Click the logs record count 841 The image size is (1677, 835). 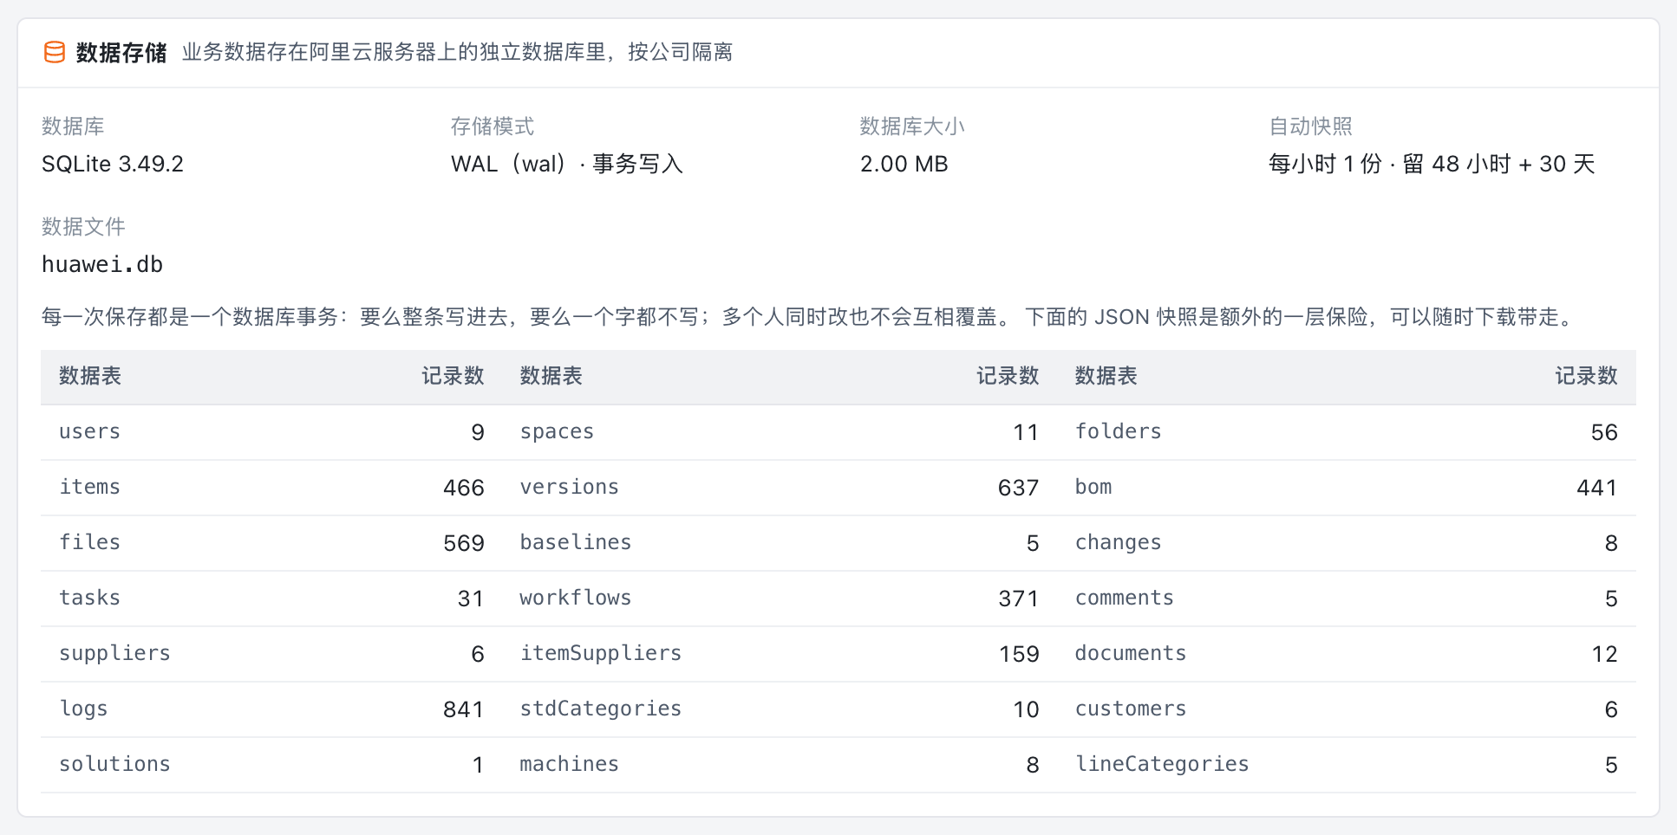click(x=463, y=709)
